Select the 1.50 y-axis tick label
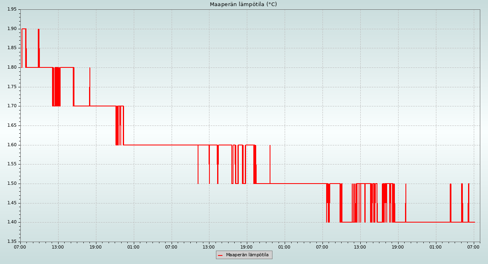 tap(12, 184)
